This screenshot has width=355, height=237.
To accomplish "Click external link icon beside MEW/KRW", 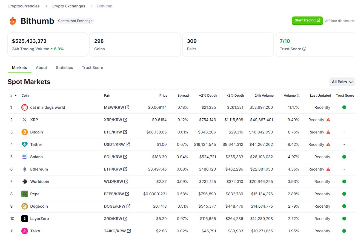I will [127, 107].
